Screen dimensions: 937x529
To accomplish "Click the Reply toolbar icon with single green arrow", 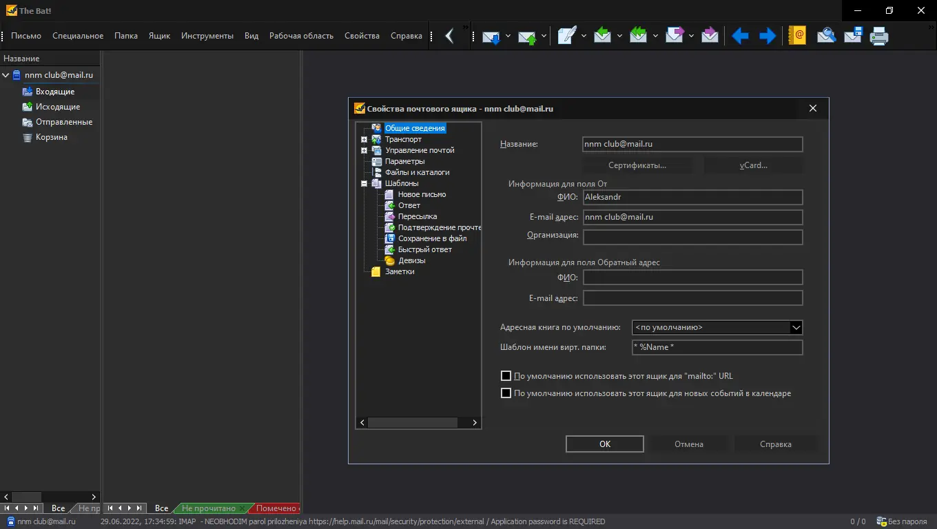I will [x=602, y=36].
